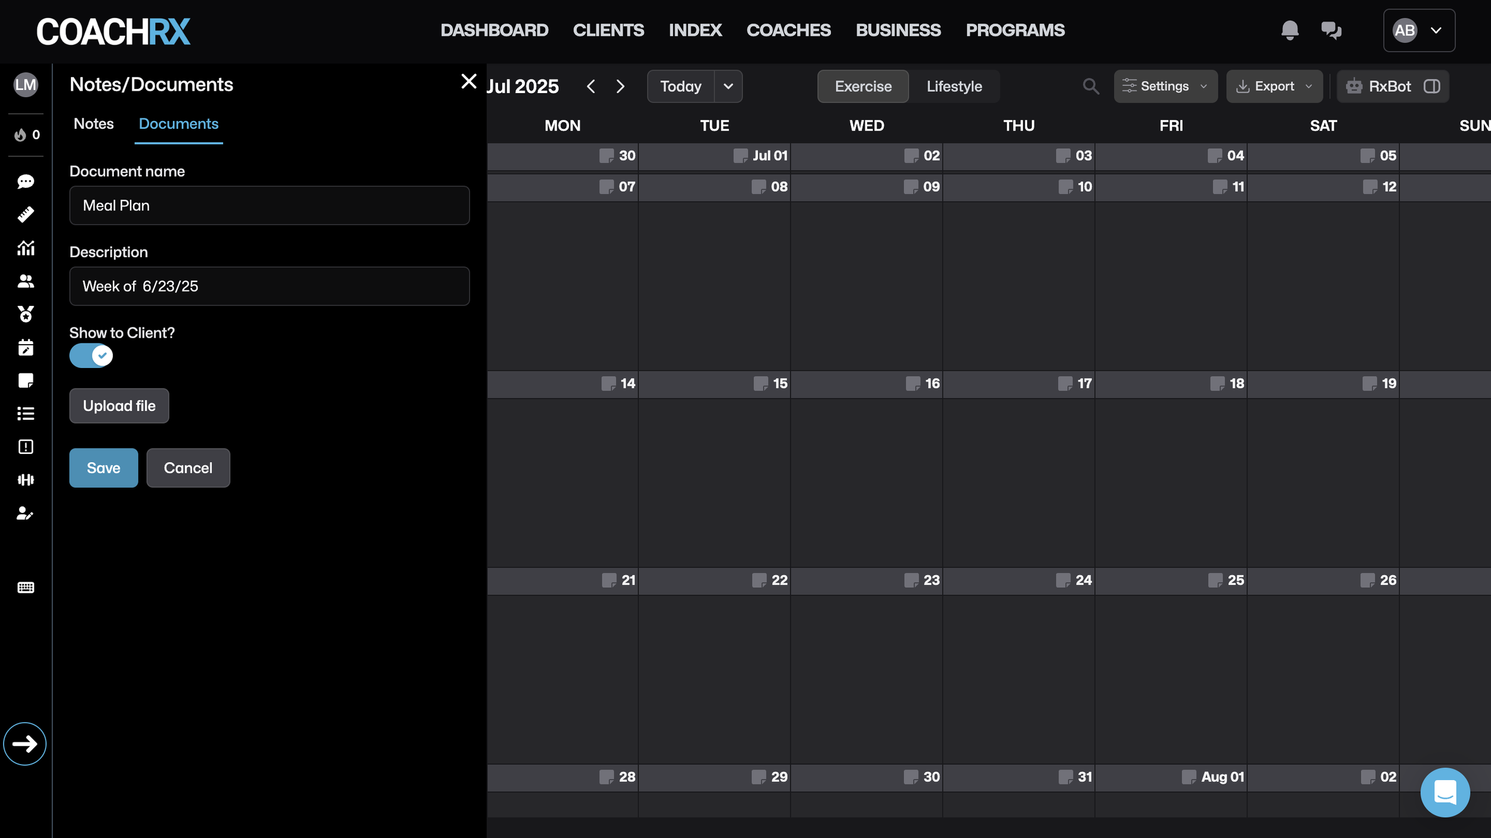Save the Meal Plan document
Viewport: 1491px width, 838px height.
[103, 468]
